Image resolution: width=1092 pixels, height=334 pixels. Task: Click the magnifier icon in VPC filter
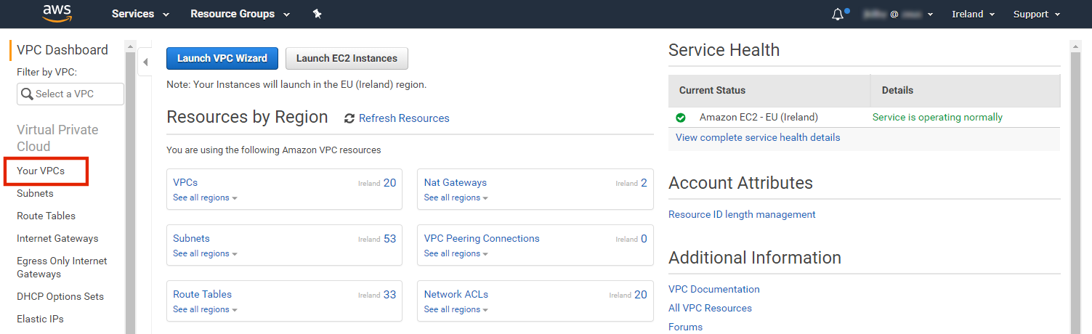pyautogui.click(x=27, y=94)
